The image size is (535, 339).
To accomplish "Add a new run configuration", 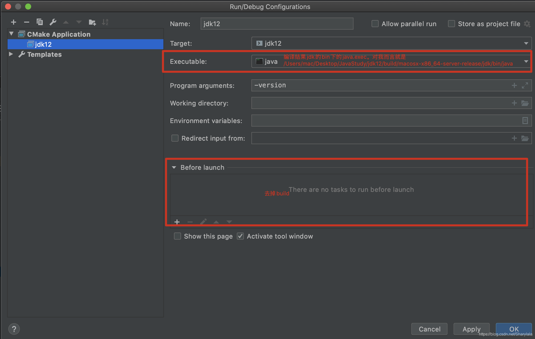I will (x=14, y=22).
